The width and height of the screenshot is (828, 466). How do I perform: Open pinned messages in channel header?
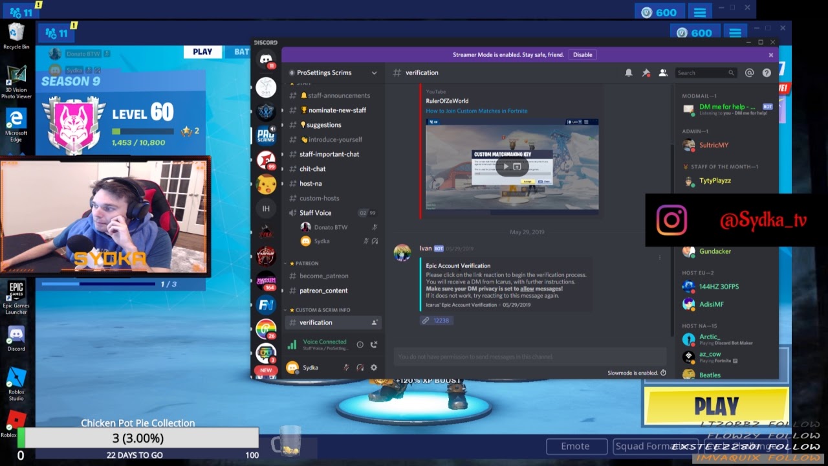[x=646, y=73]
